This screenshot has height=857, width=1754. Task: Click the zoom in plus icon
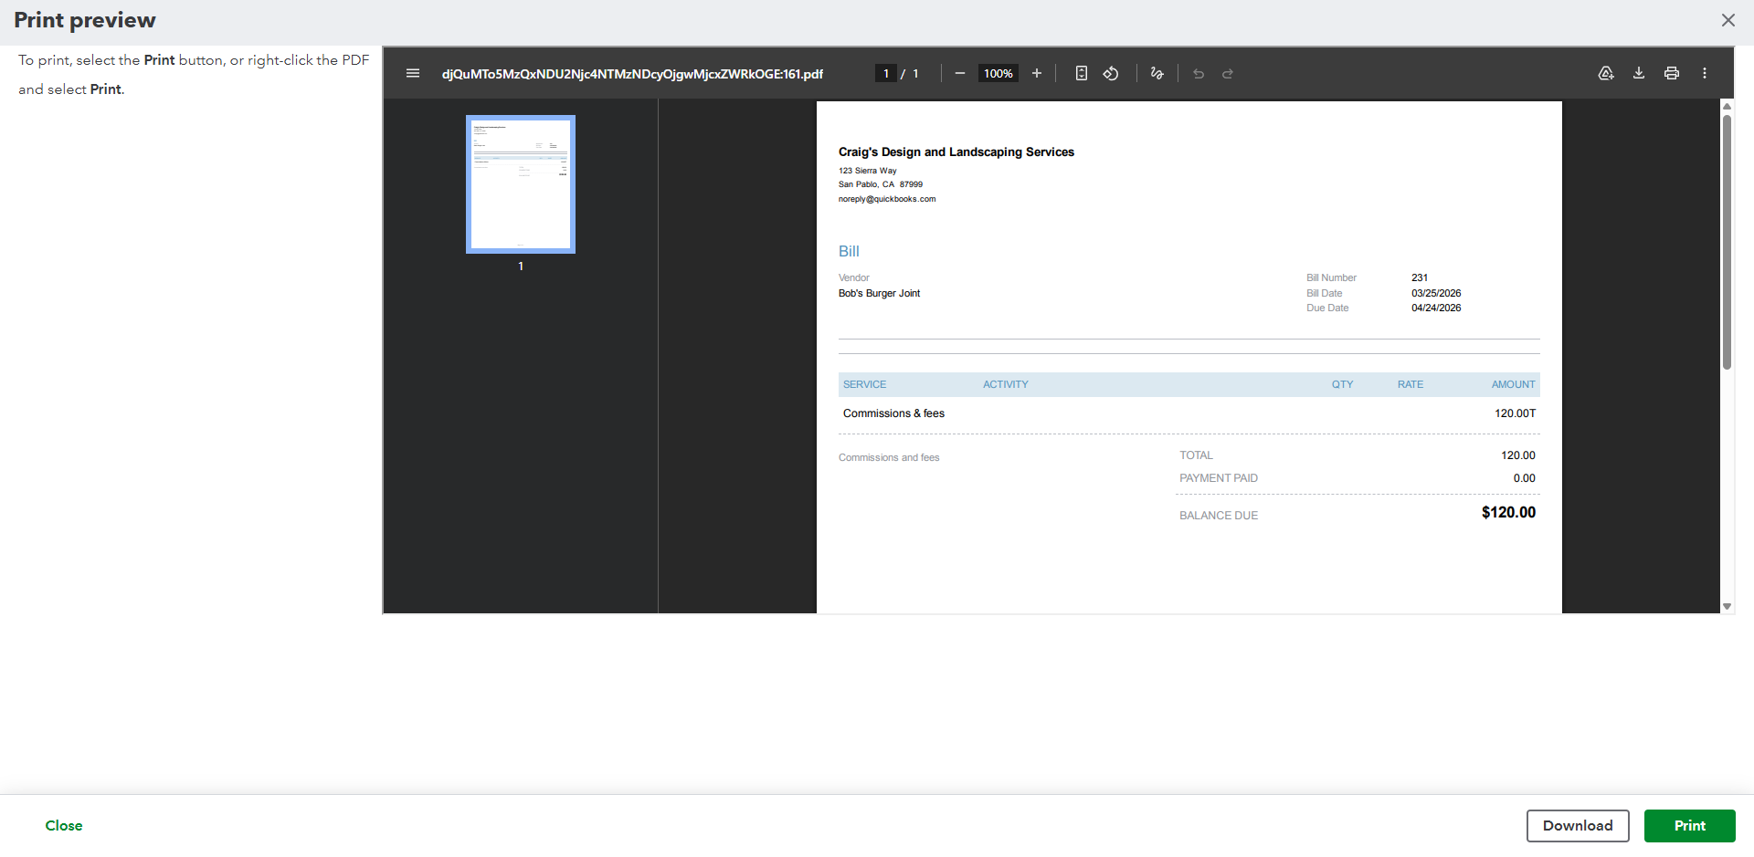click(x=1037, y=73)
